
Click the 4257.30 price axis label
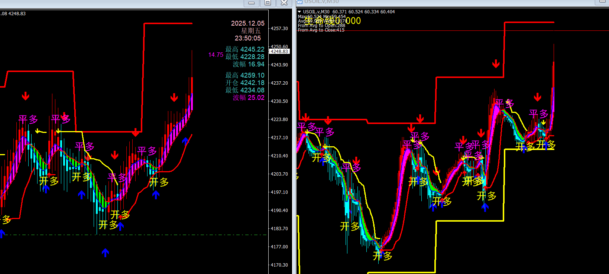(279, 29)
